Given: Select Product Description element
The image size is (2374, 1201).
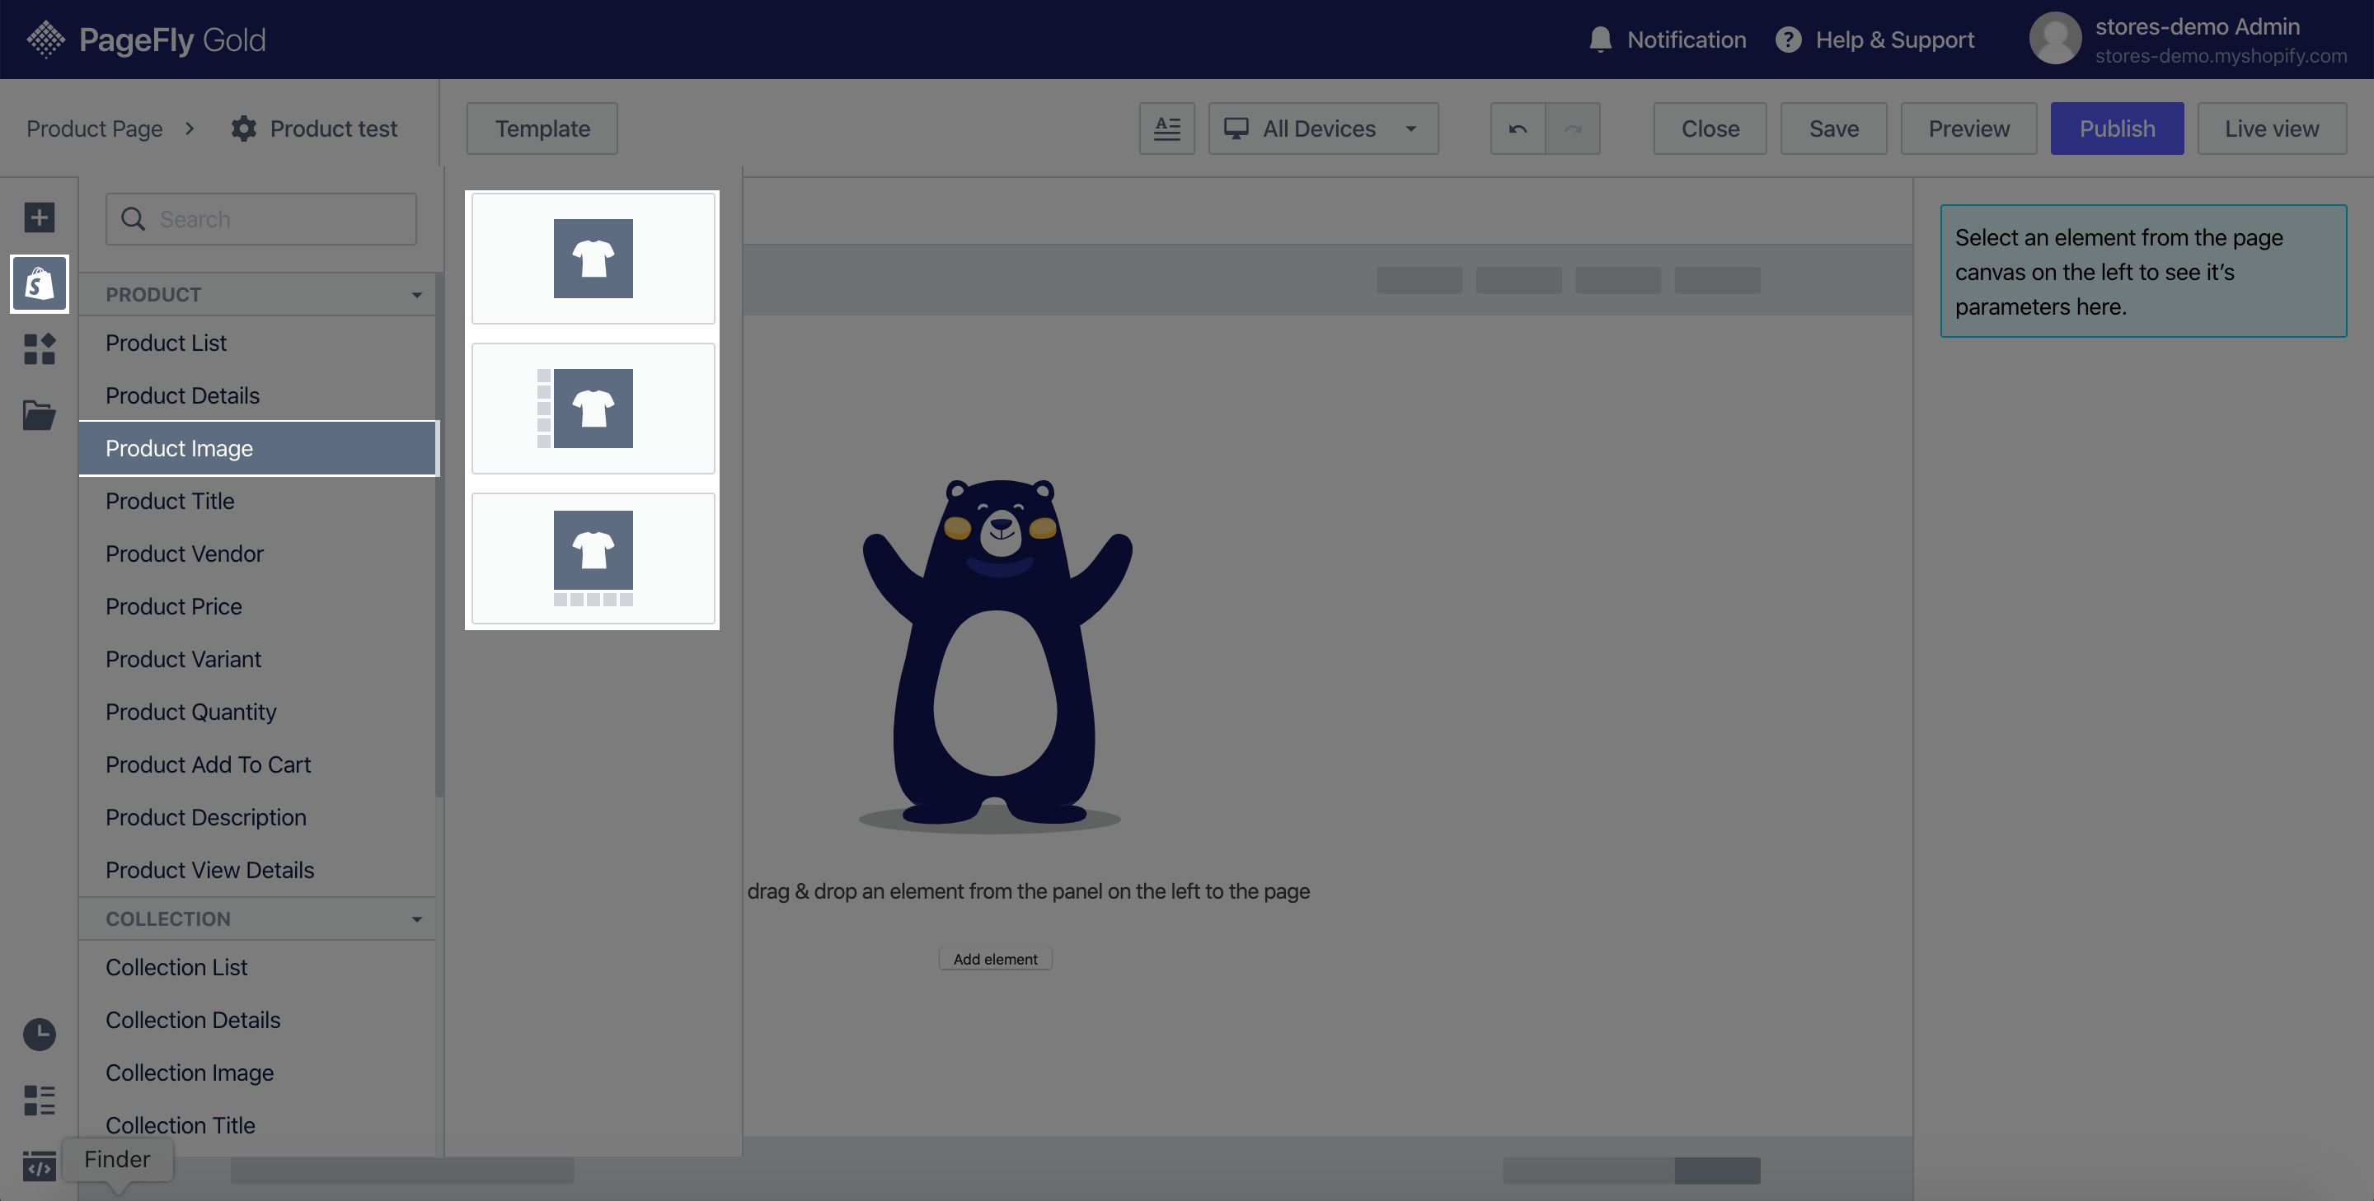Looking at the screenshot, I should [x=257, y=817].
